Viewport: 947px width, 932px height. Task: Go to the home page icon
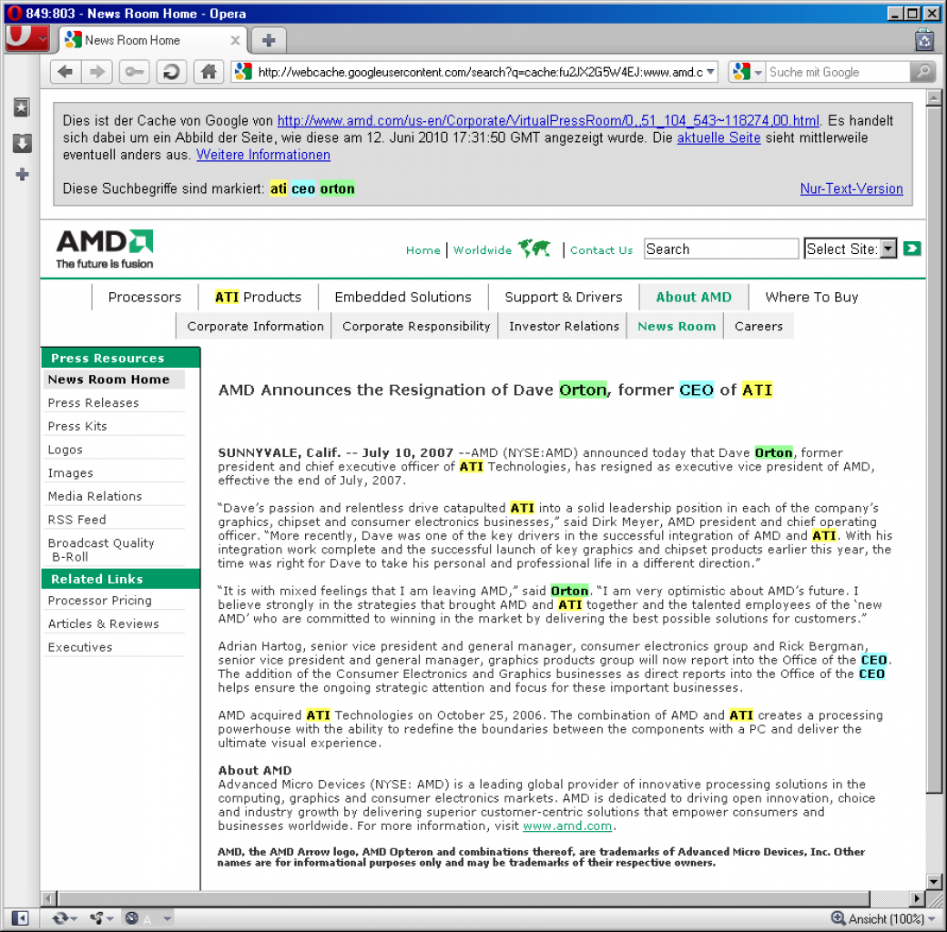[x=209, y=72]
